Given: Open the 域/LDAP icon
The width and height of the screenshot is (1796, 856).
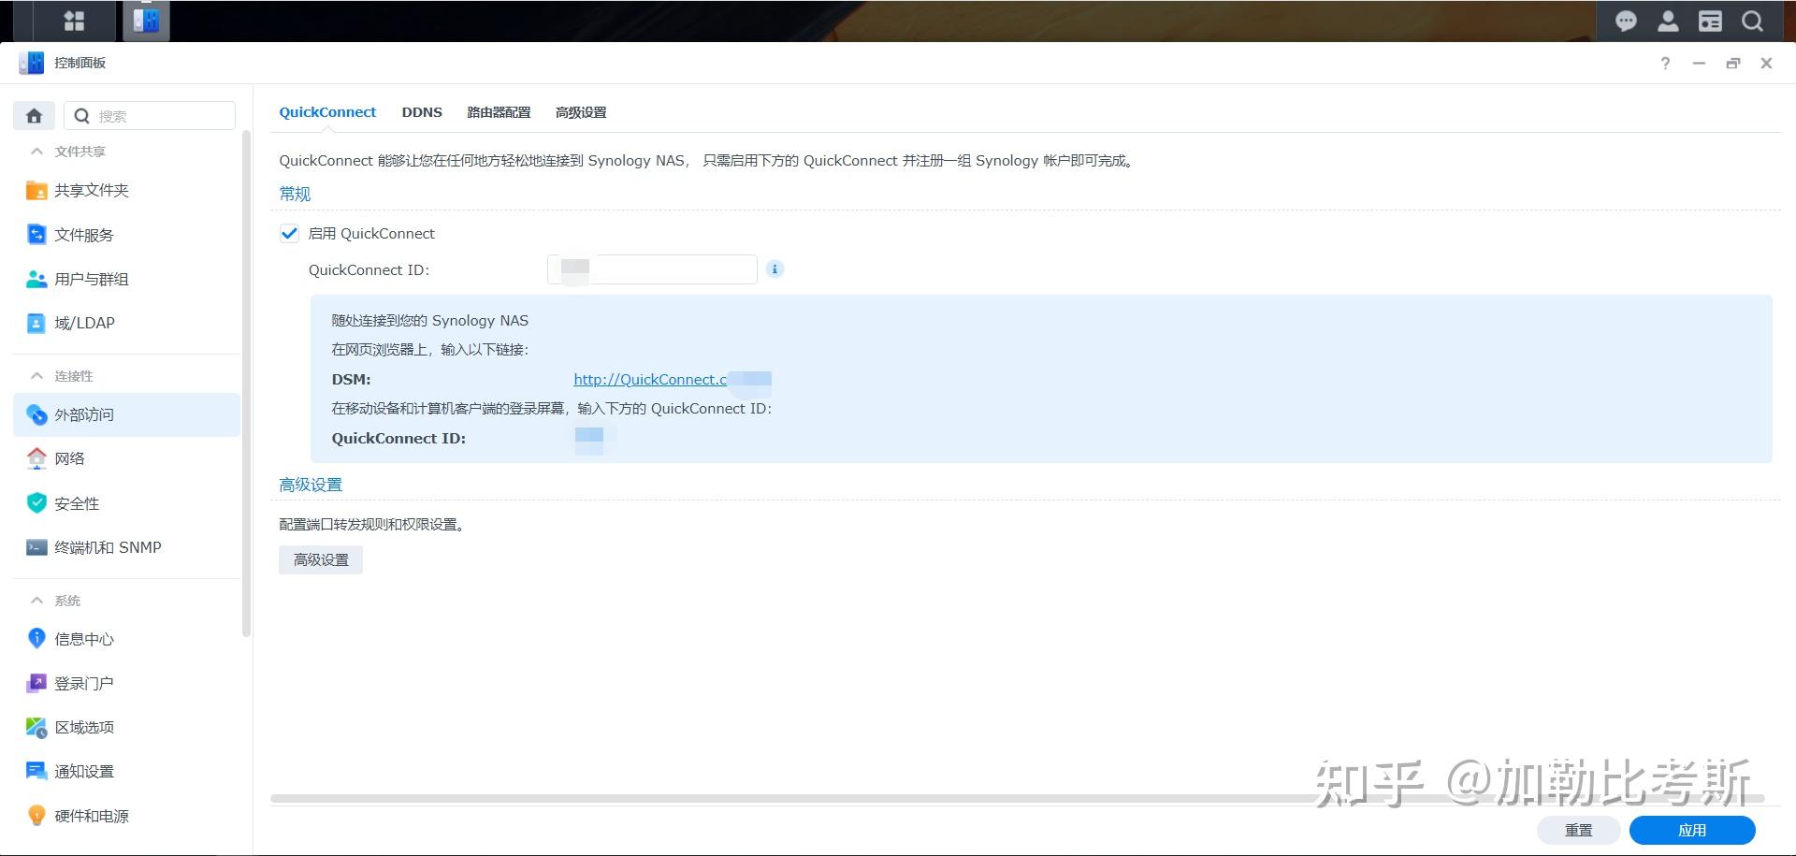Looking at the screenshot, I should point(36,323).
